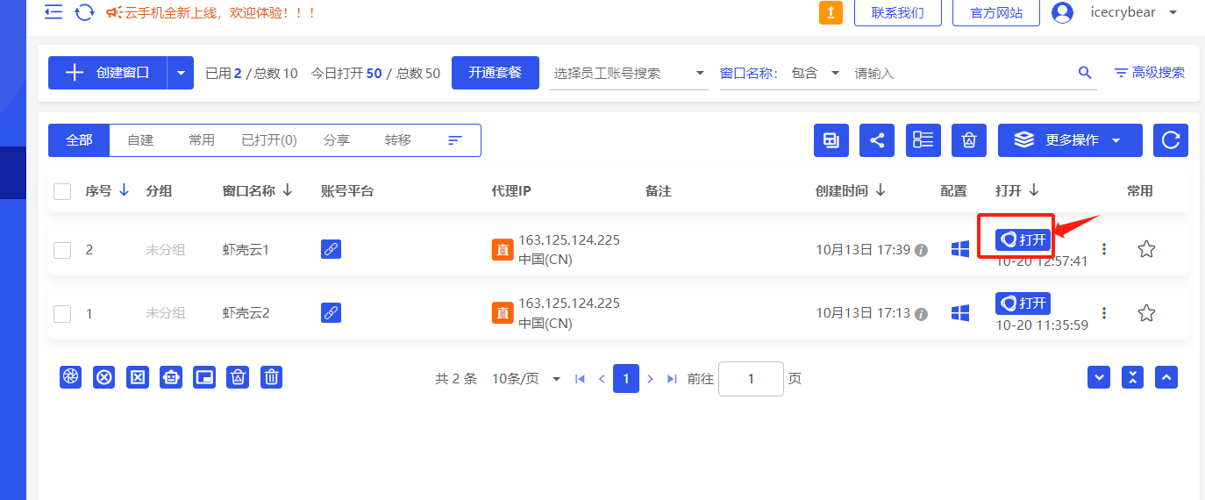This screenshot has height=500, width=1205.
Task: Click the 开通套餐 button
Action: [x=495, y=73]
